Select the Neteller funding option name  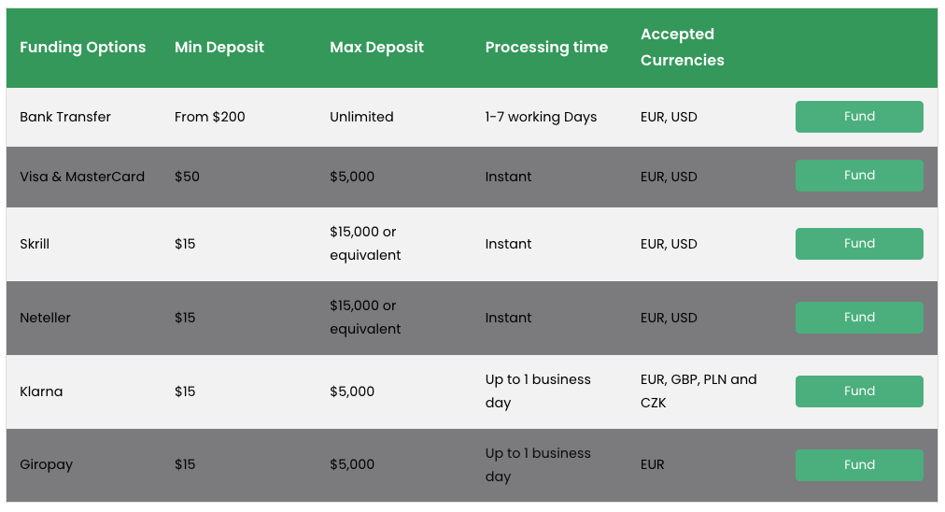click(45, 318)
